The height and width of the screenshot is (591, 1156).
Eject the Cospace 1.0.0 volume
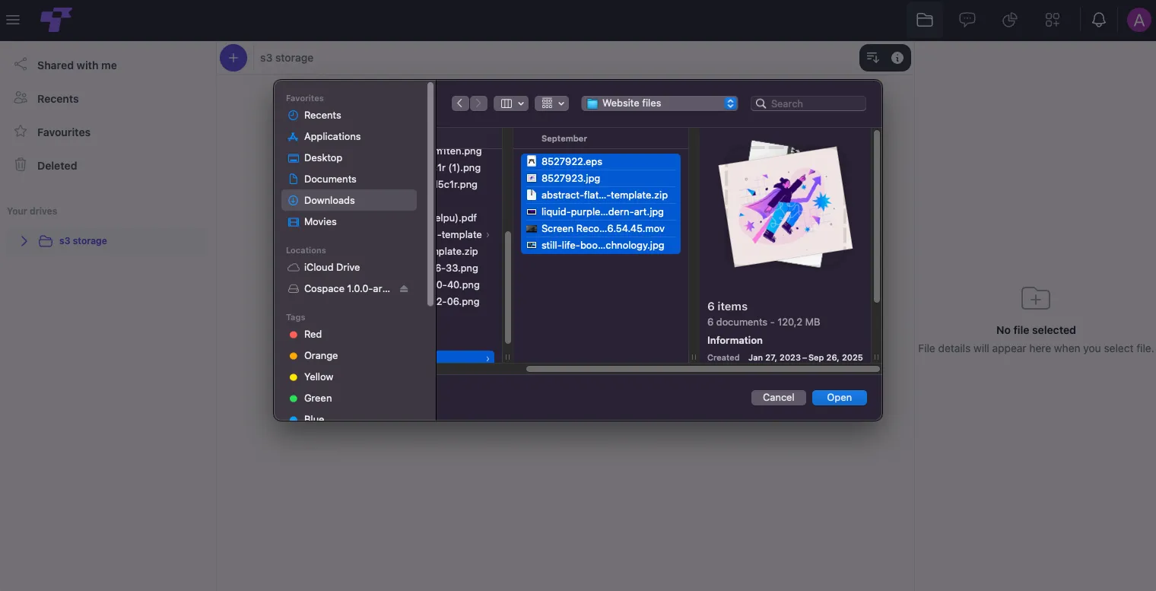[x=404, y=289]
